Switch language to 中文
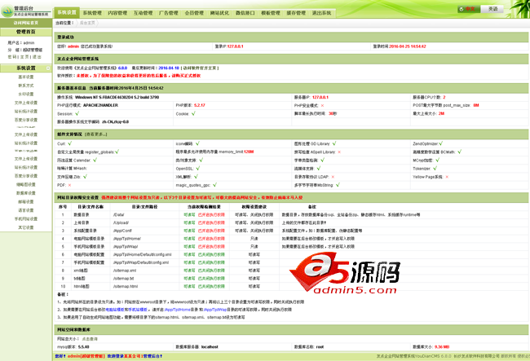This screenshot has width=530, height=361. pos(470,9)
